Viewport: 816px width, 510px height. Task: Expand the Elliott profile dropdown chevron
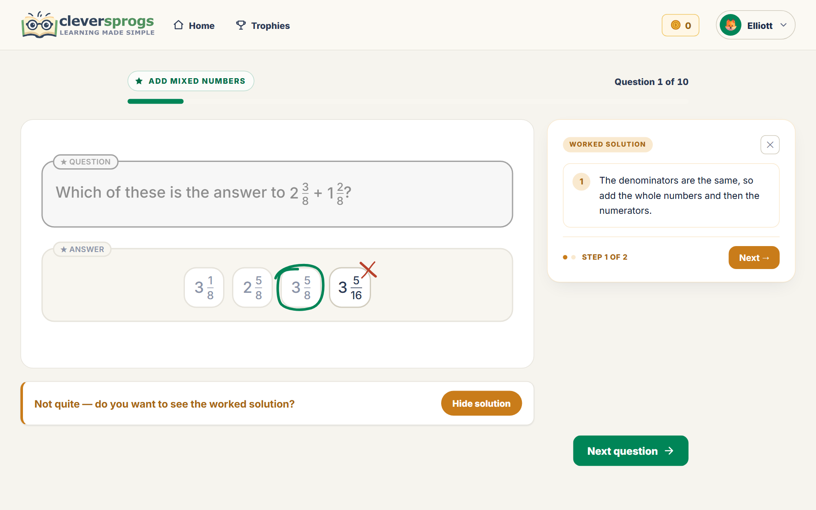coord(783,25)
